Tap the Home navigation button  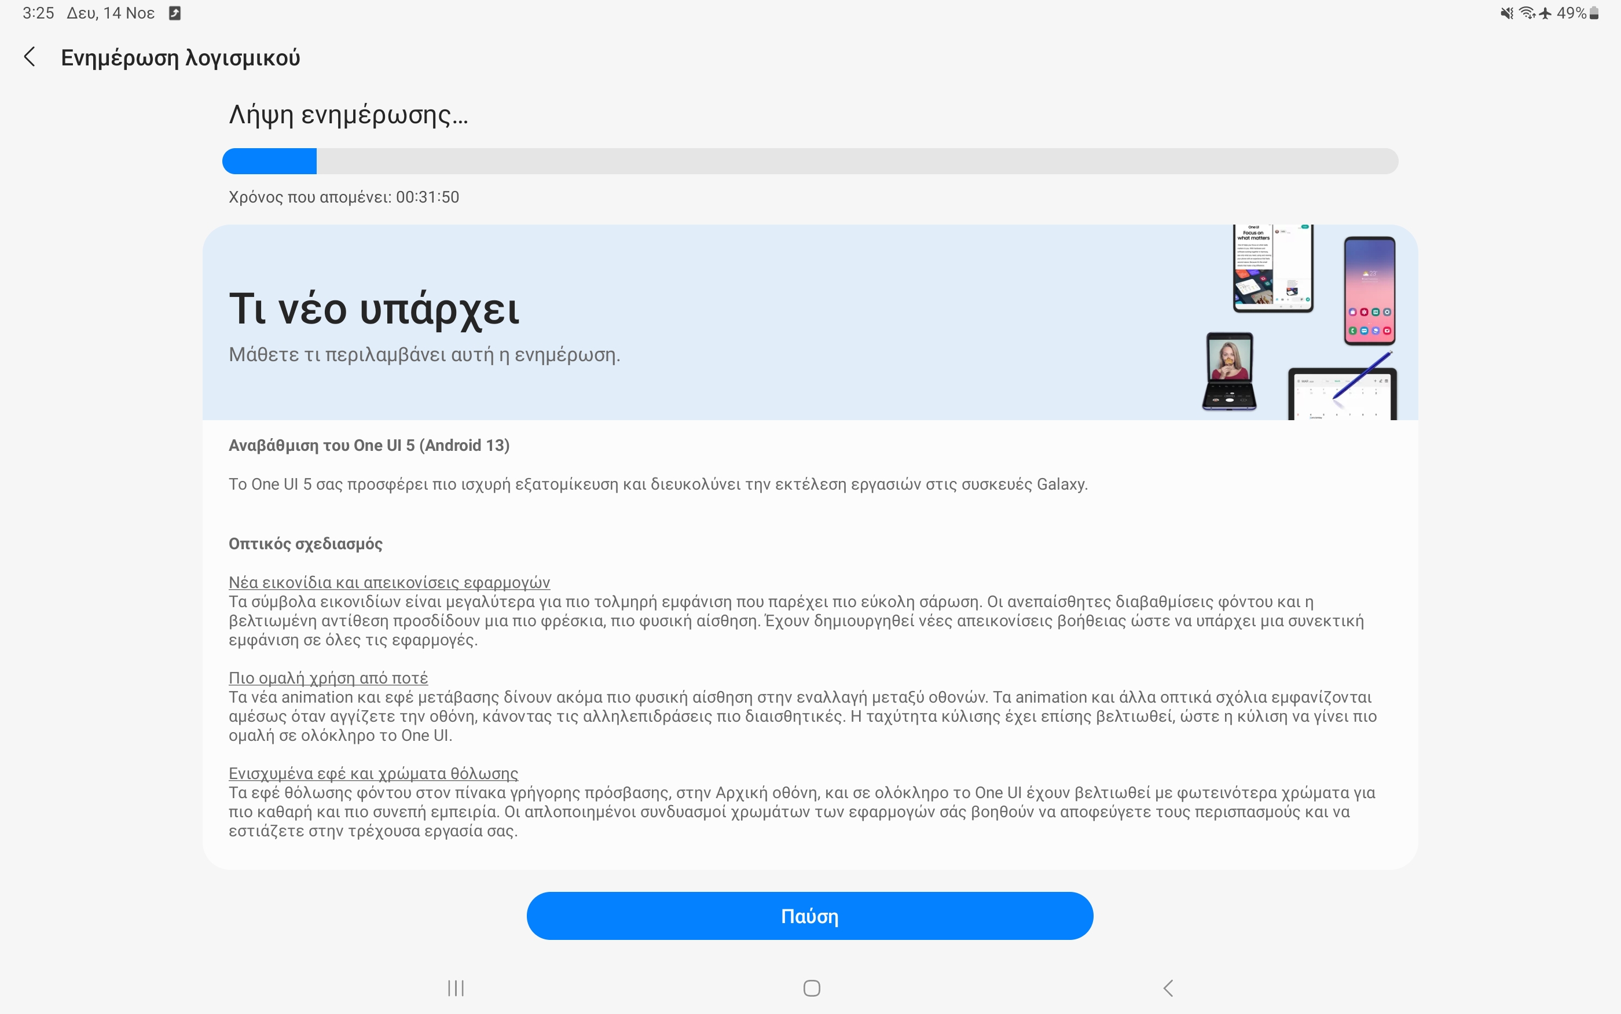point(812,988)
